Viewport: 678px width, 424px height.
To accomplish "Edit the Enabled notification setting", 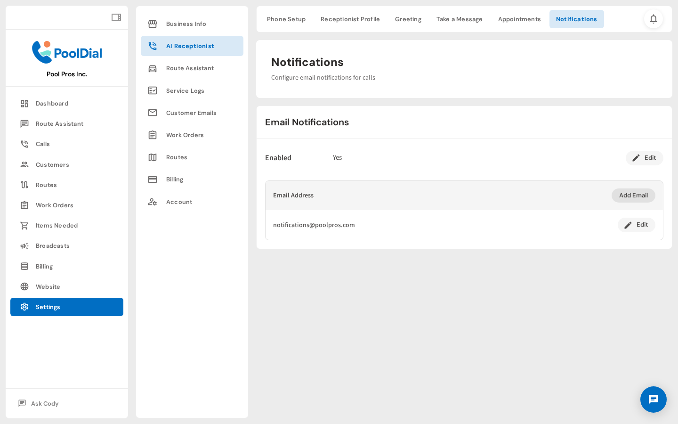I will [x=644, y=158].
